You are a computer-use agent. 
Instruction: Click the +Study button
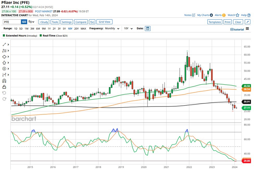coord(44,22)
